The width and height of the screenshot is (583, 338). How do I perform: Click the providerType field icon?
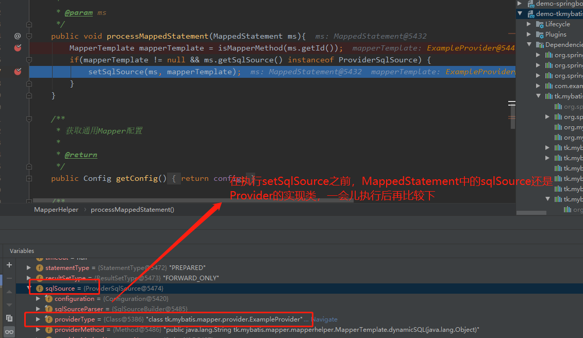click(48, 319)
